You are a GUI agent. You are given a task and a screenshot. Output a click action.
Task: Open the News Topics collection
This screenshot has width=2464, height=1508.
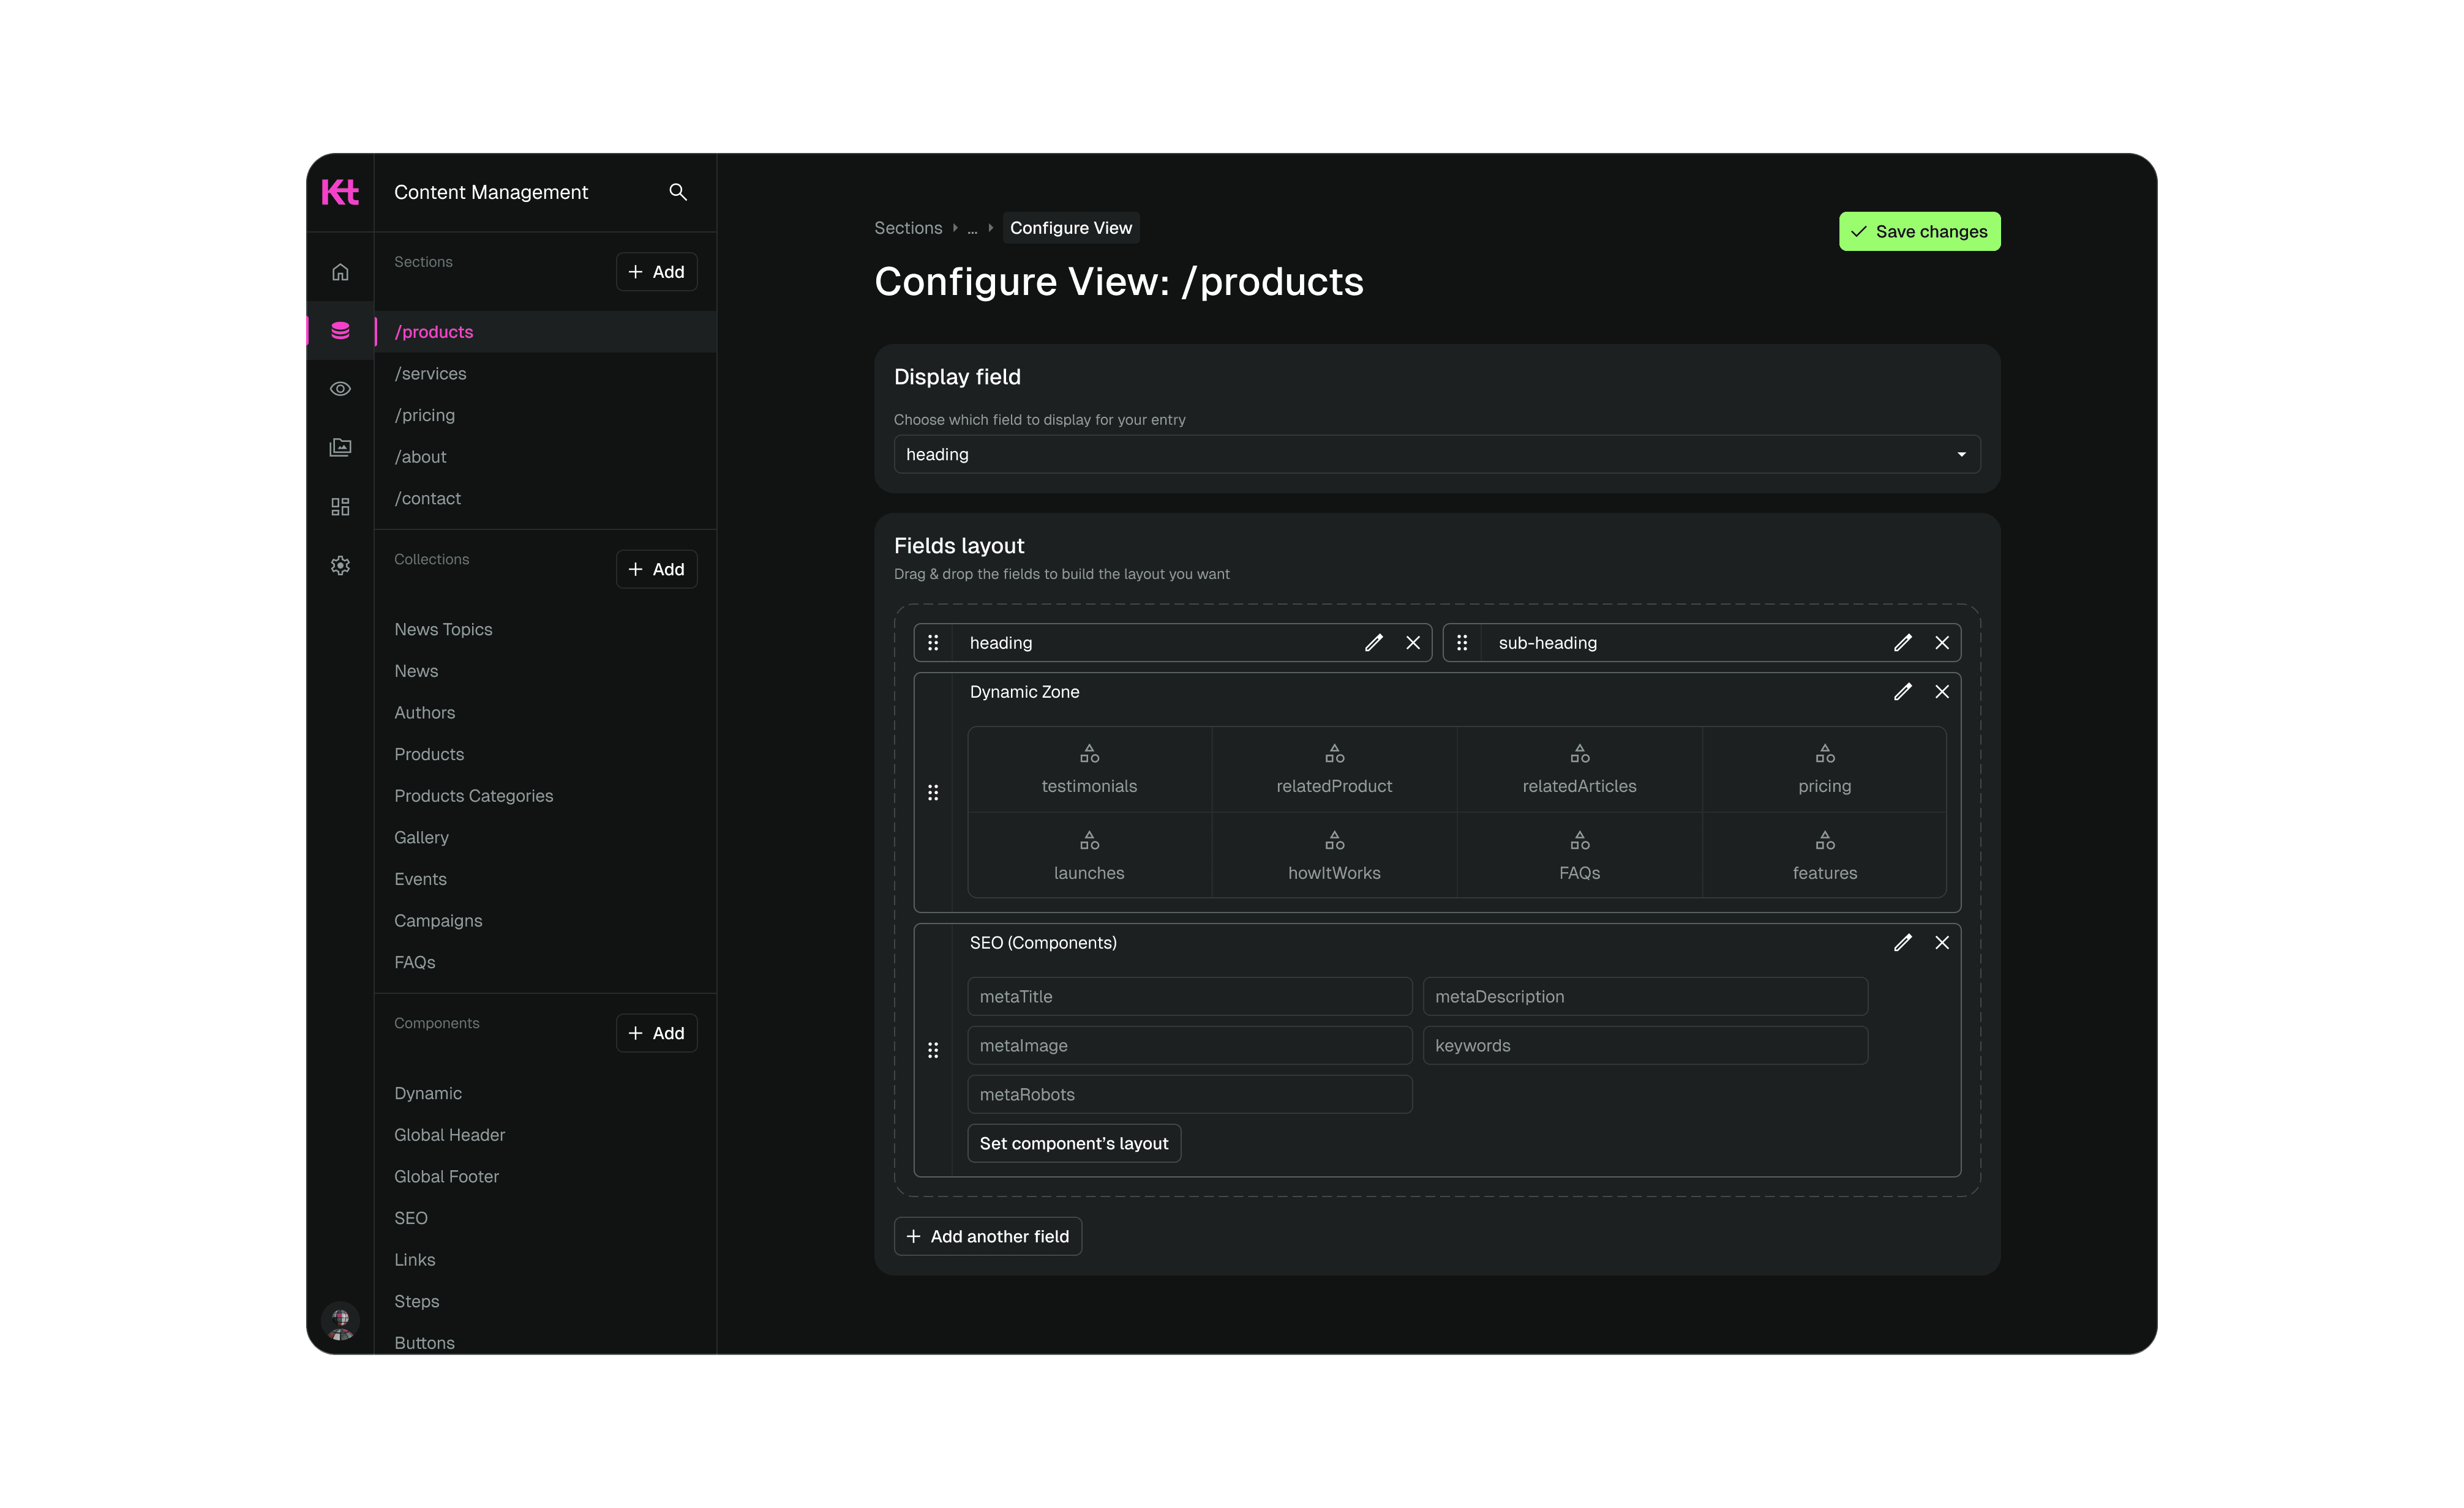(443, 630)
